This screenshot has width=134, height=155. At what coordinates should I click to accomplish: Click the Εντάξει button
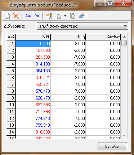pos(112,146)
